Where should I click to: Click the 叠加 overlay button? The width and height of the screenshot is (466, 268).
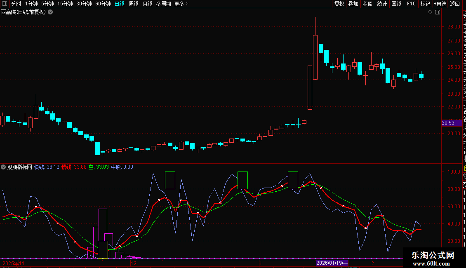[353, 4]
